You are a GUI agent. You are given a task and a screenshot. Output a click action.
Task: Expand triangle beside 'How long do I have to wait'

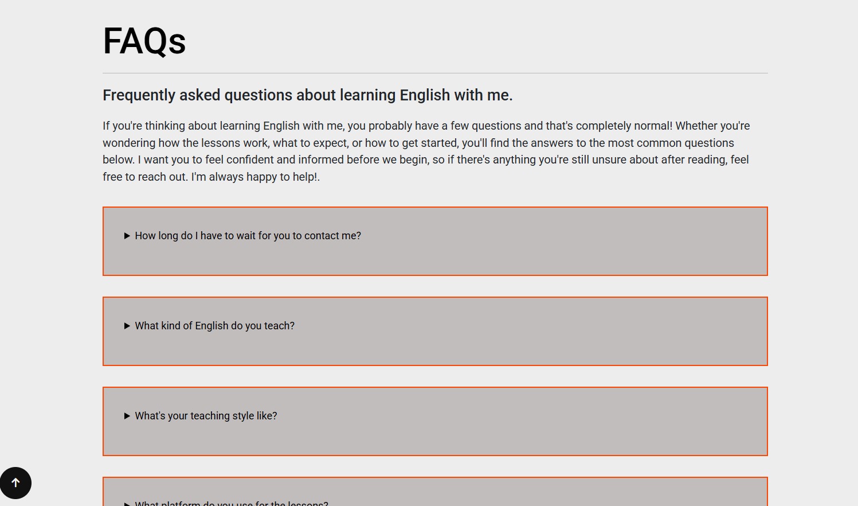coord(127,236)
